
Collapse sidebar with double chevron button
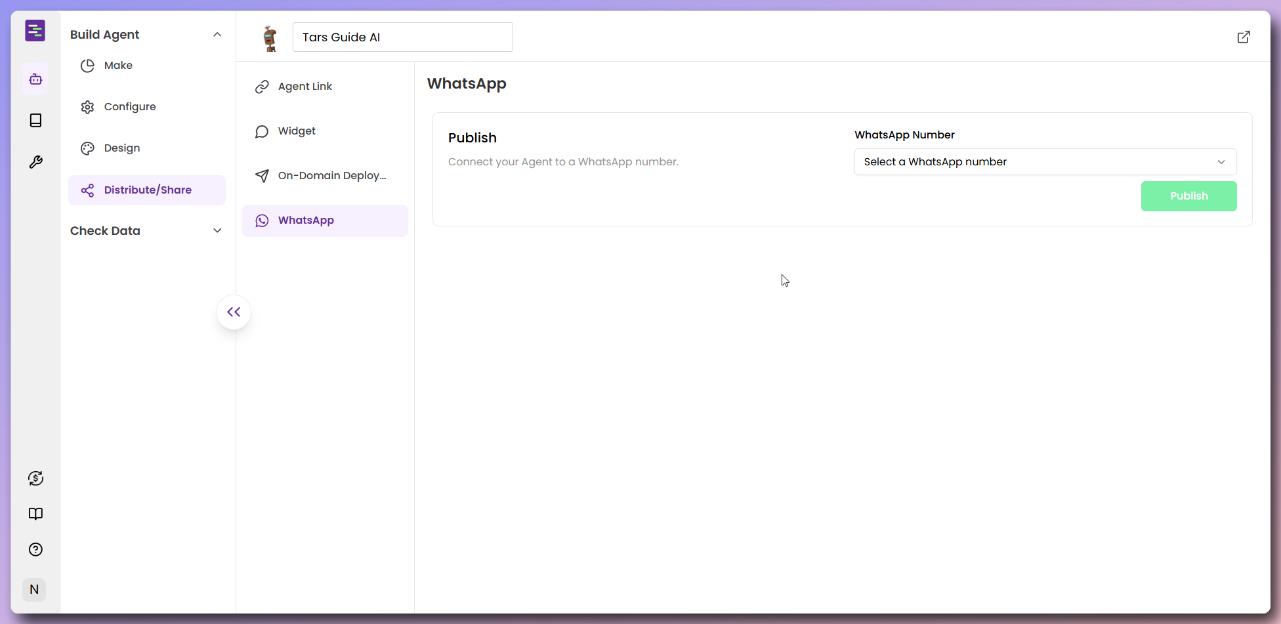click(234, 312)
